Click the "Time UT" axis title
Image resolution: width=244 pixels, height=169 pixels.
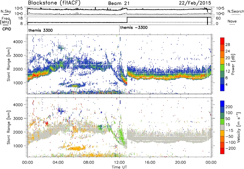(x=119, y=167)
